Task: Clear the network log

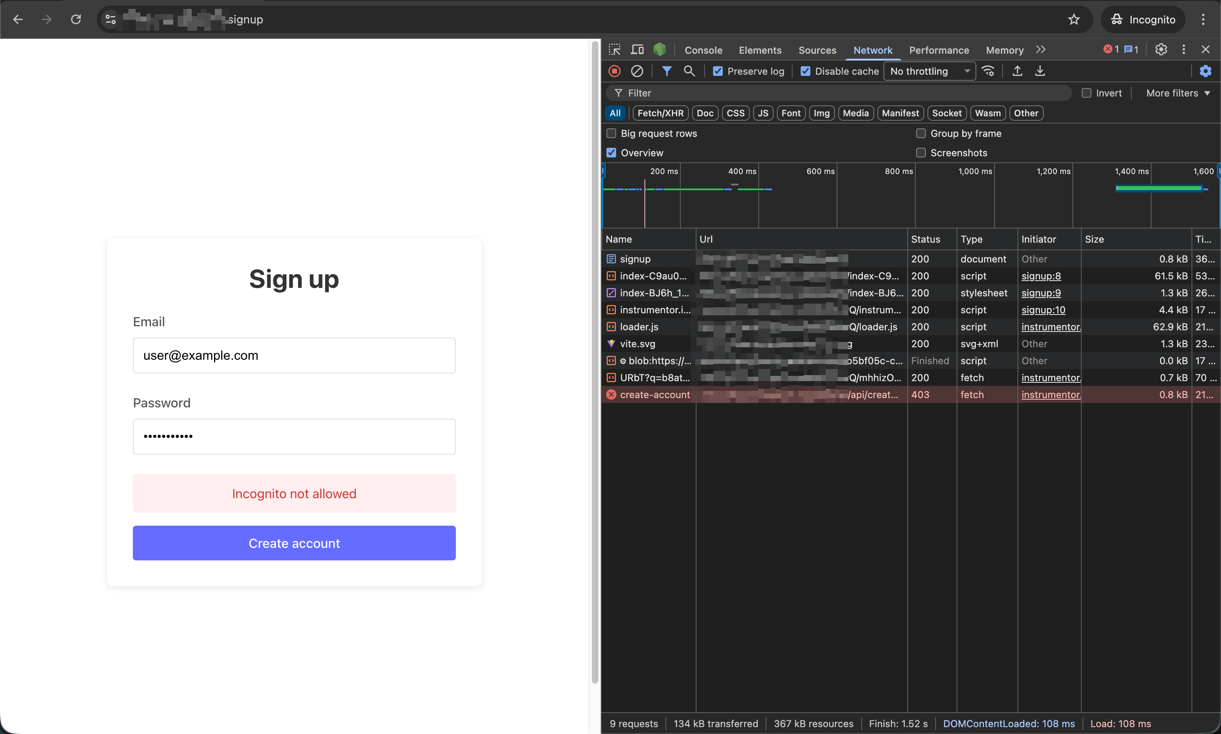Action: [x=637, y=71]
